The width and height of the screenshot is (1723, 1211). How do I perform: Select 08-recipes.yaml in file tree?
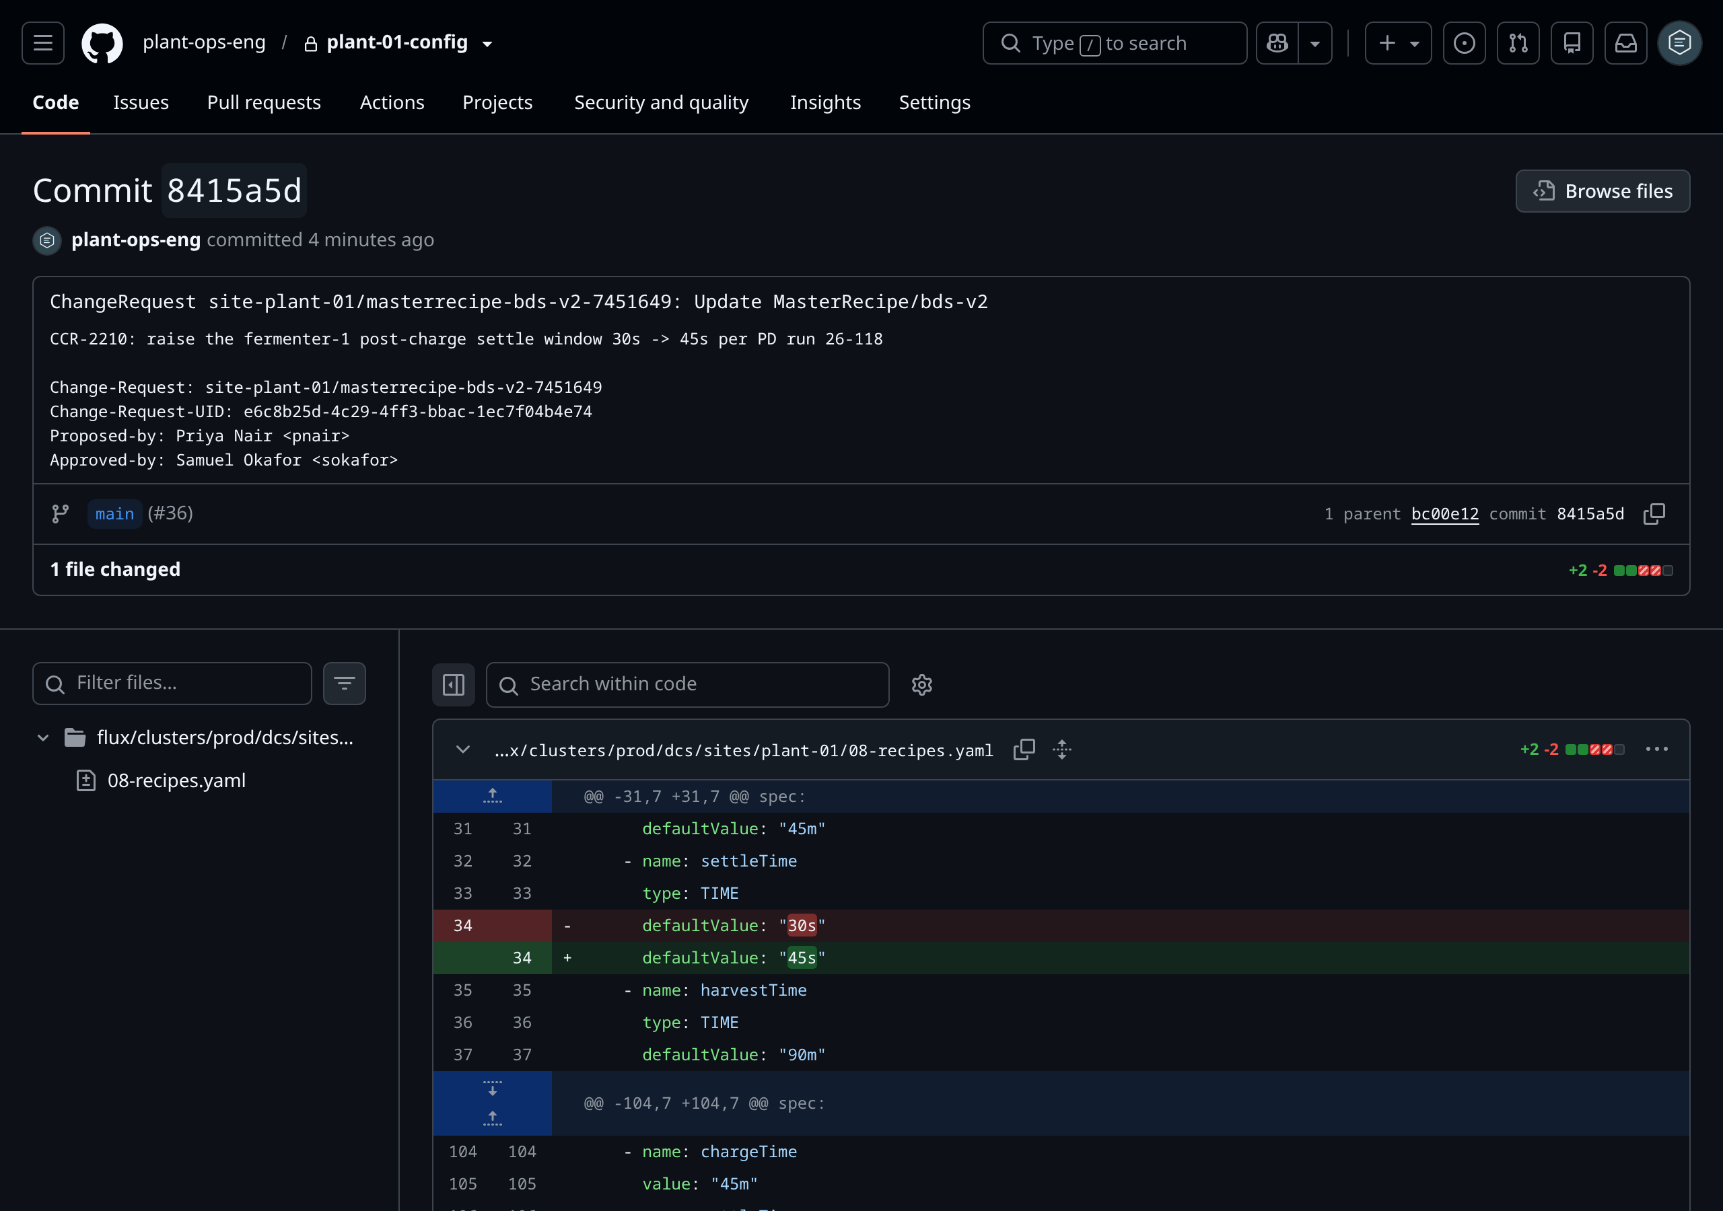176,780
